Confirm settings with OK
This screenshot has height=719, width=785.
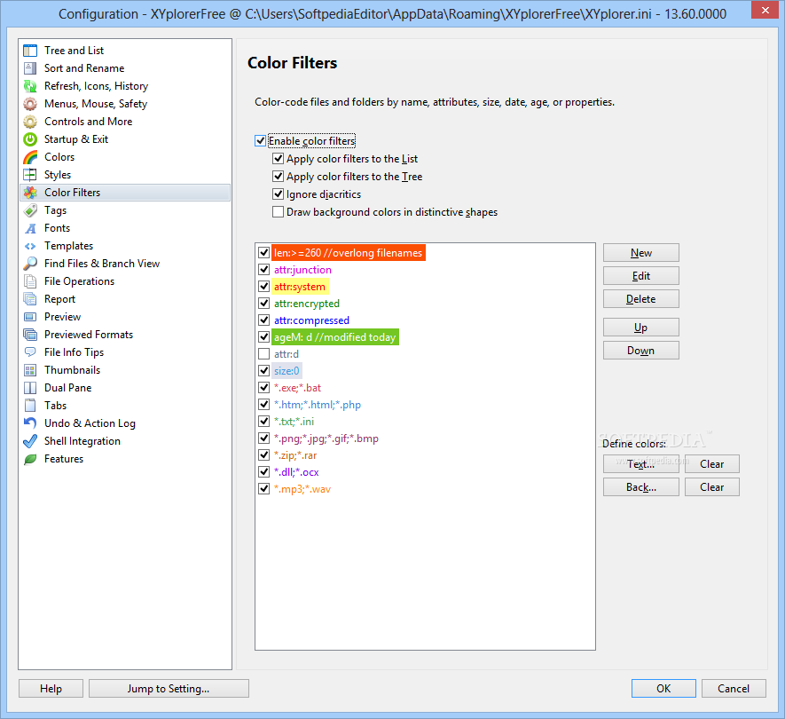(663, 689)
